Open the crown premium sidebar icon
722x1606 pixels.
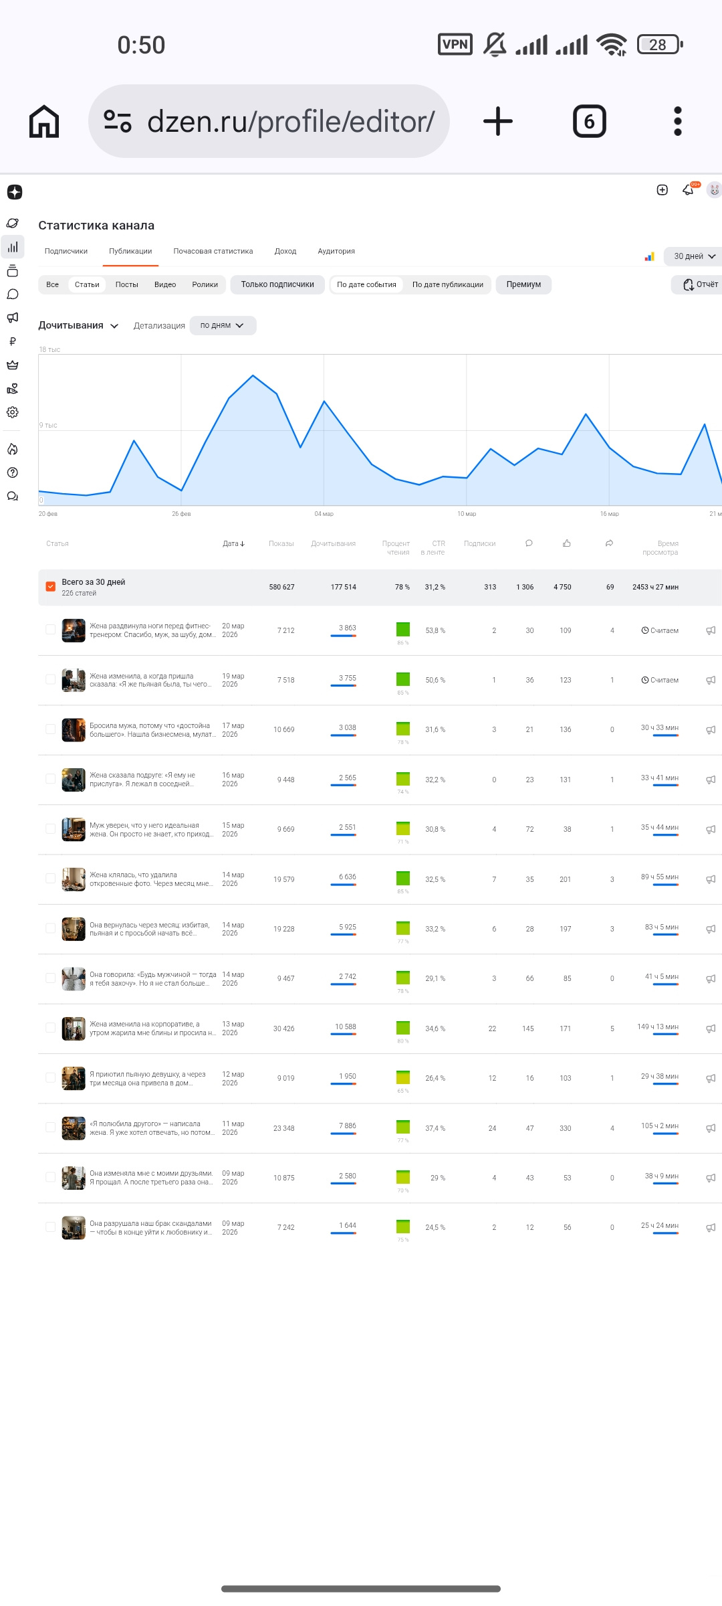pos(13,365)
